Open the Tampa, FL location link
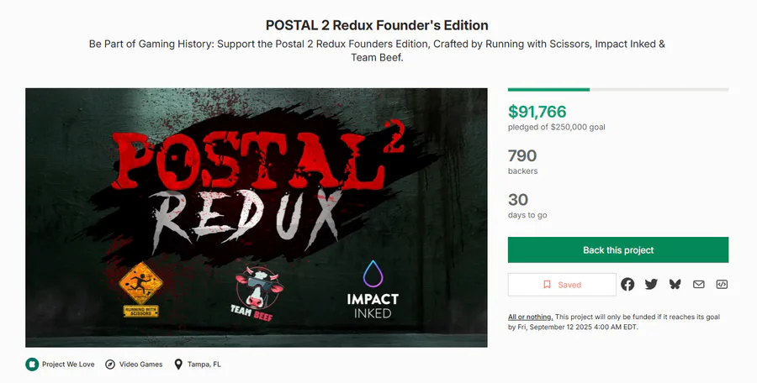 coord(204,365)
